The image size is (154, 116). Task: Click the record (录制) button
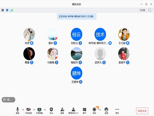95,110
